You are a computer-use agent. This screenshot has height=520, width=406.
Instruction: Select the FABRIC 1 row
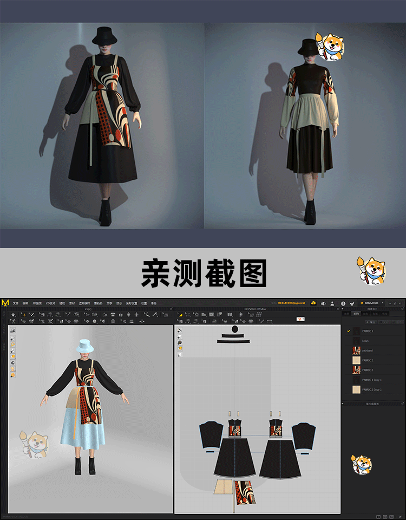pyautogui.click(x=375, y=331)
